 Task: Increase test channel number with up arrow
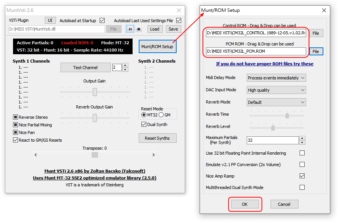(x=125, y=65)
